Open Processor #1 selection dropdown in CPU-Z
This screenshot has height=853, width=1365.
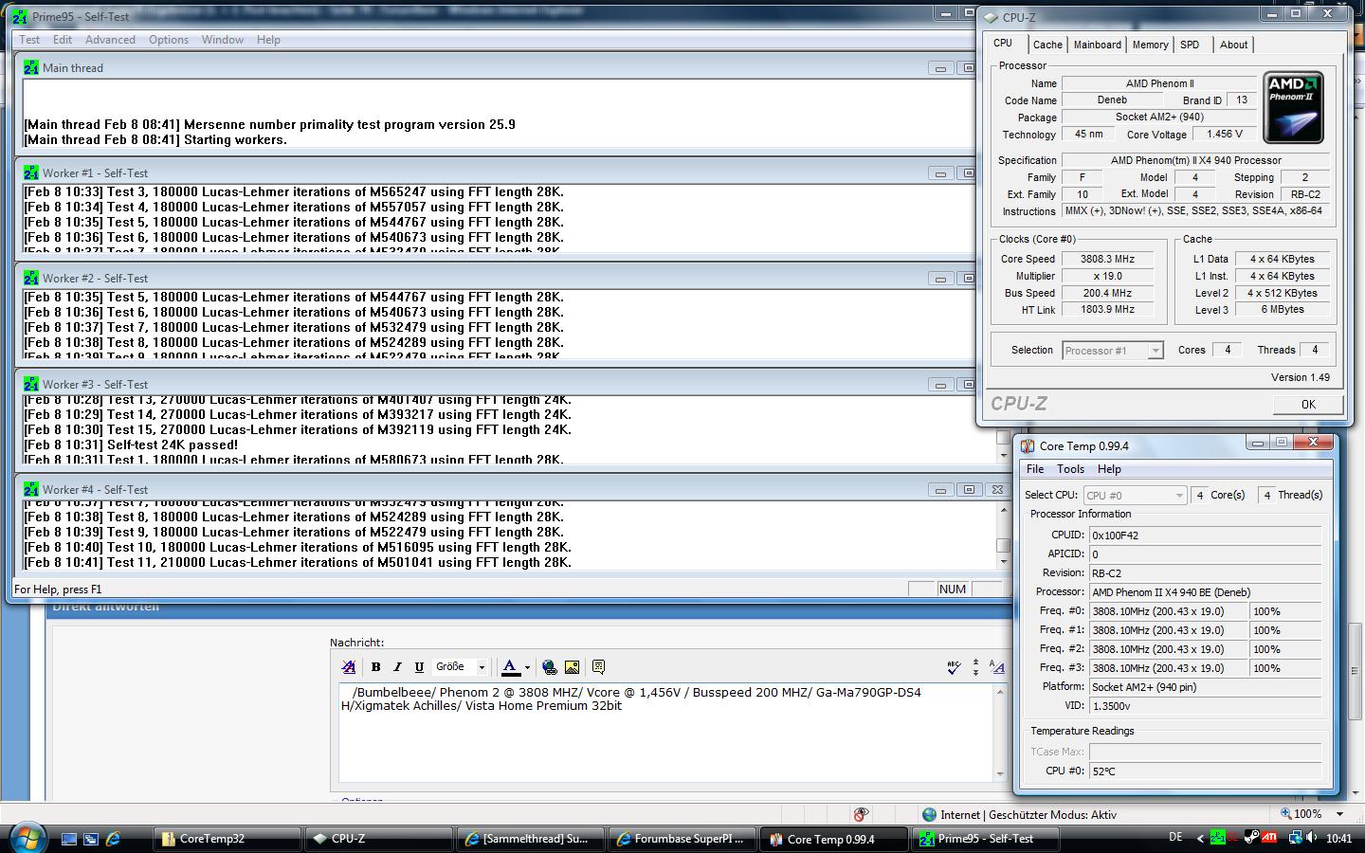point(1112,351)
